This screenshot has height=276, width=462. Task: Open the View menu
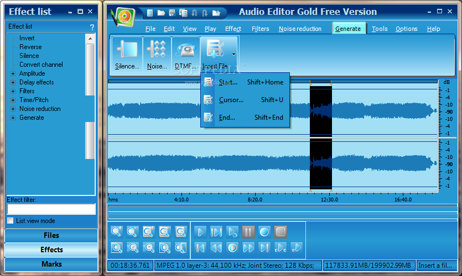189,29
